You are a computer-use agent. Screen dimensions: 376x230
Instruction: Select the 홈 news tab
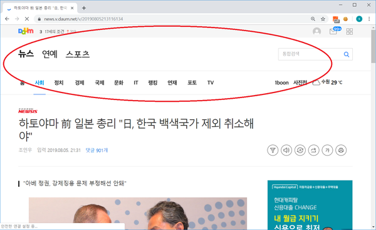(x=23, y=82)
